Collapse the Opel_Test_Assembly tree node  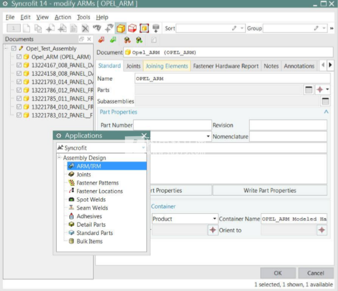(6, 48)
